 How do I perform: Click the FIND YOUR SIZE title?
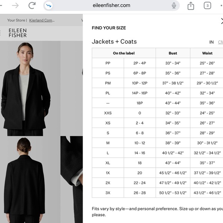coord(109,28)
